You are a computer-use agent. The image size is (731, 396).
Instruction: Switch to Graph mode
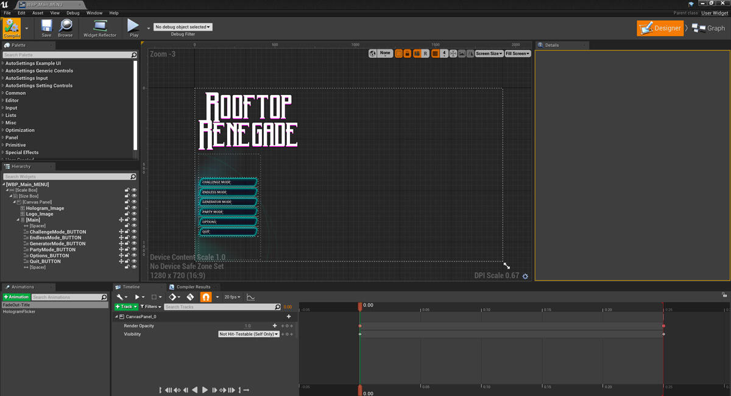pos(709,28)
